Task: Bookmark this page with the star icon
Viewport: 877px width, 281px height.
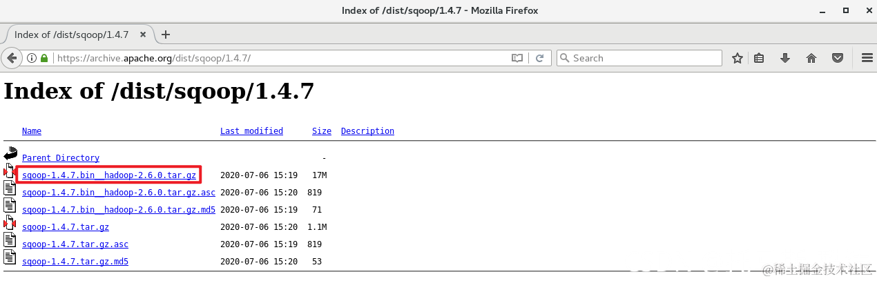Action: tap(737, 58)
